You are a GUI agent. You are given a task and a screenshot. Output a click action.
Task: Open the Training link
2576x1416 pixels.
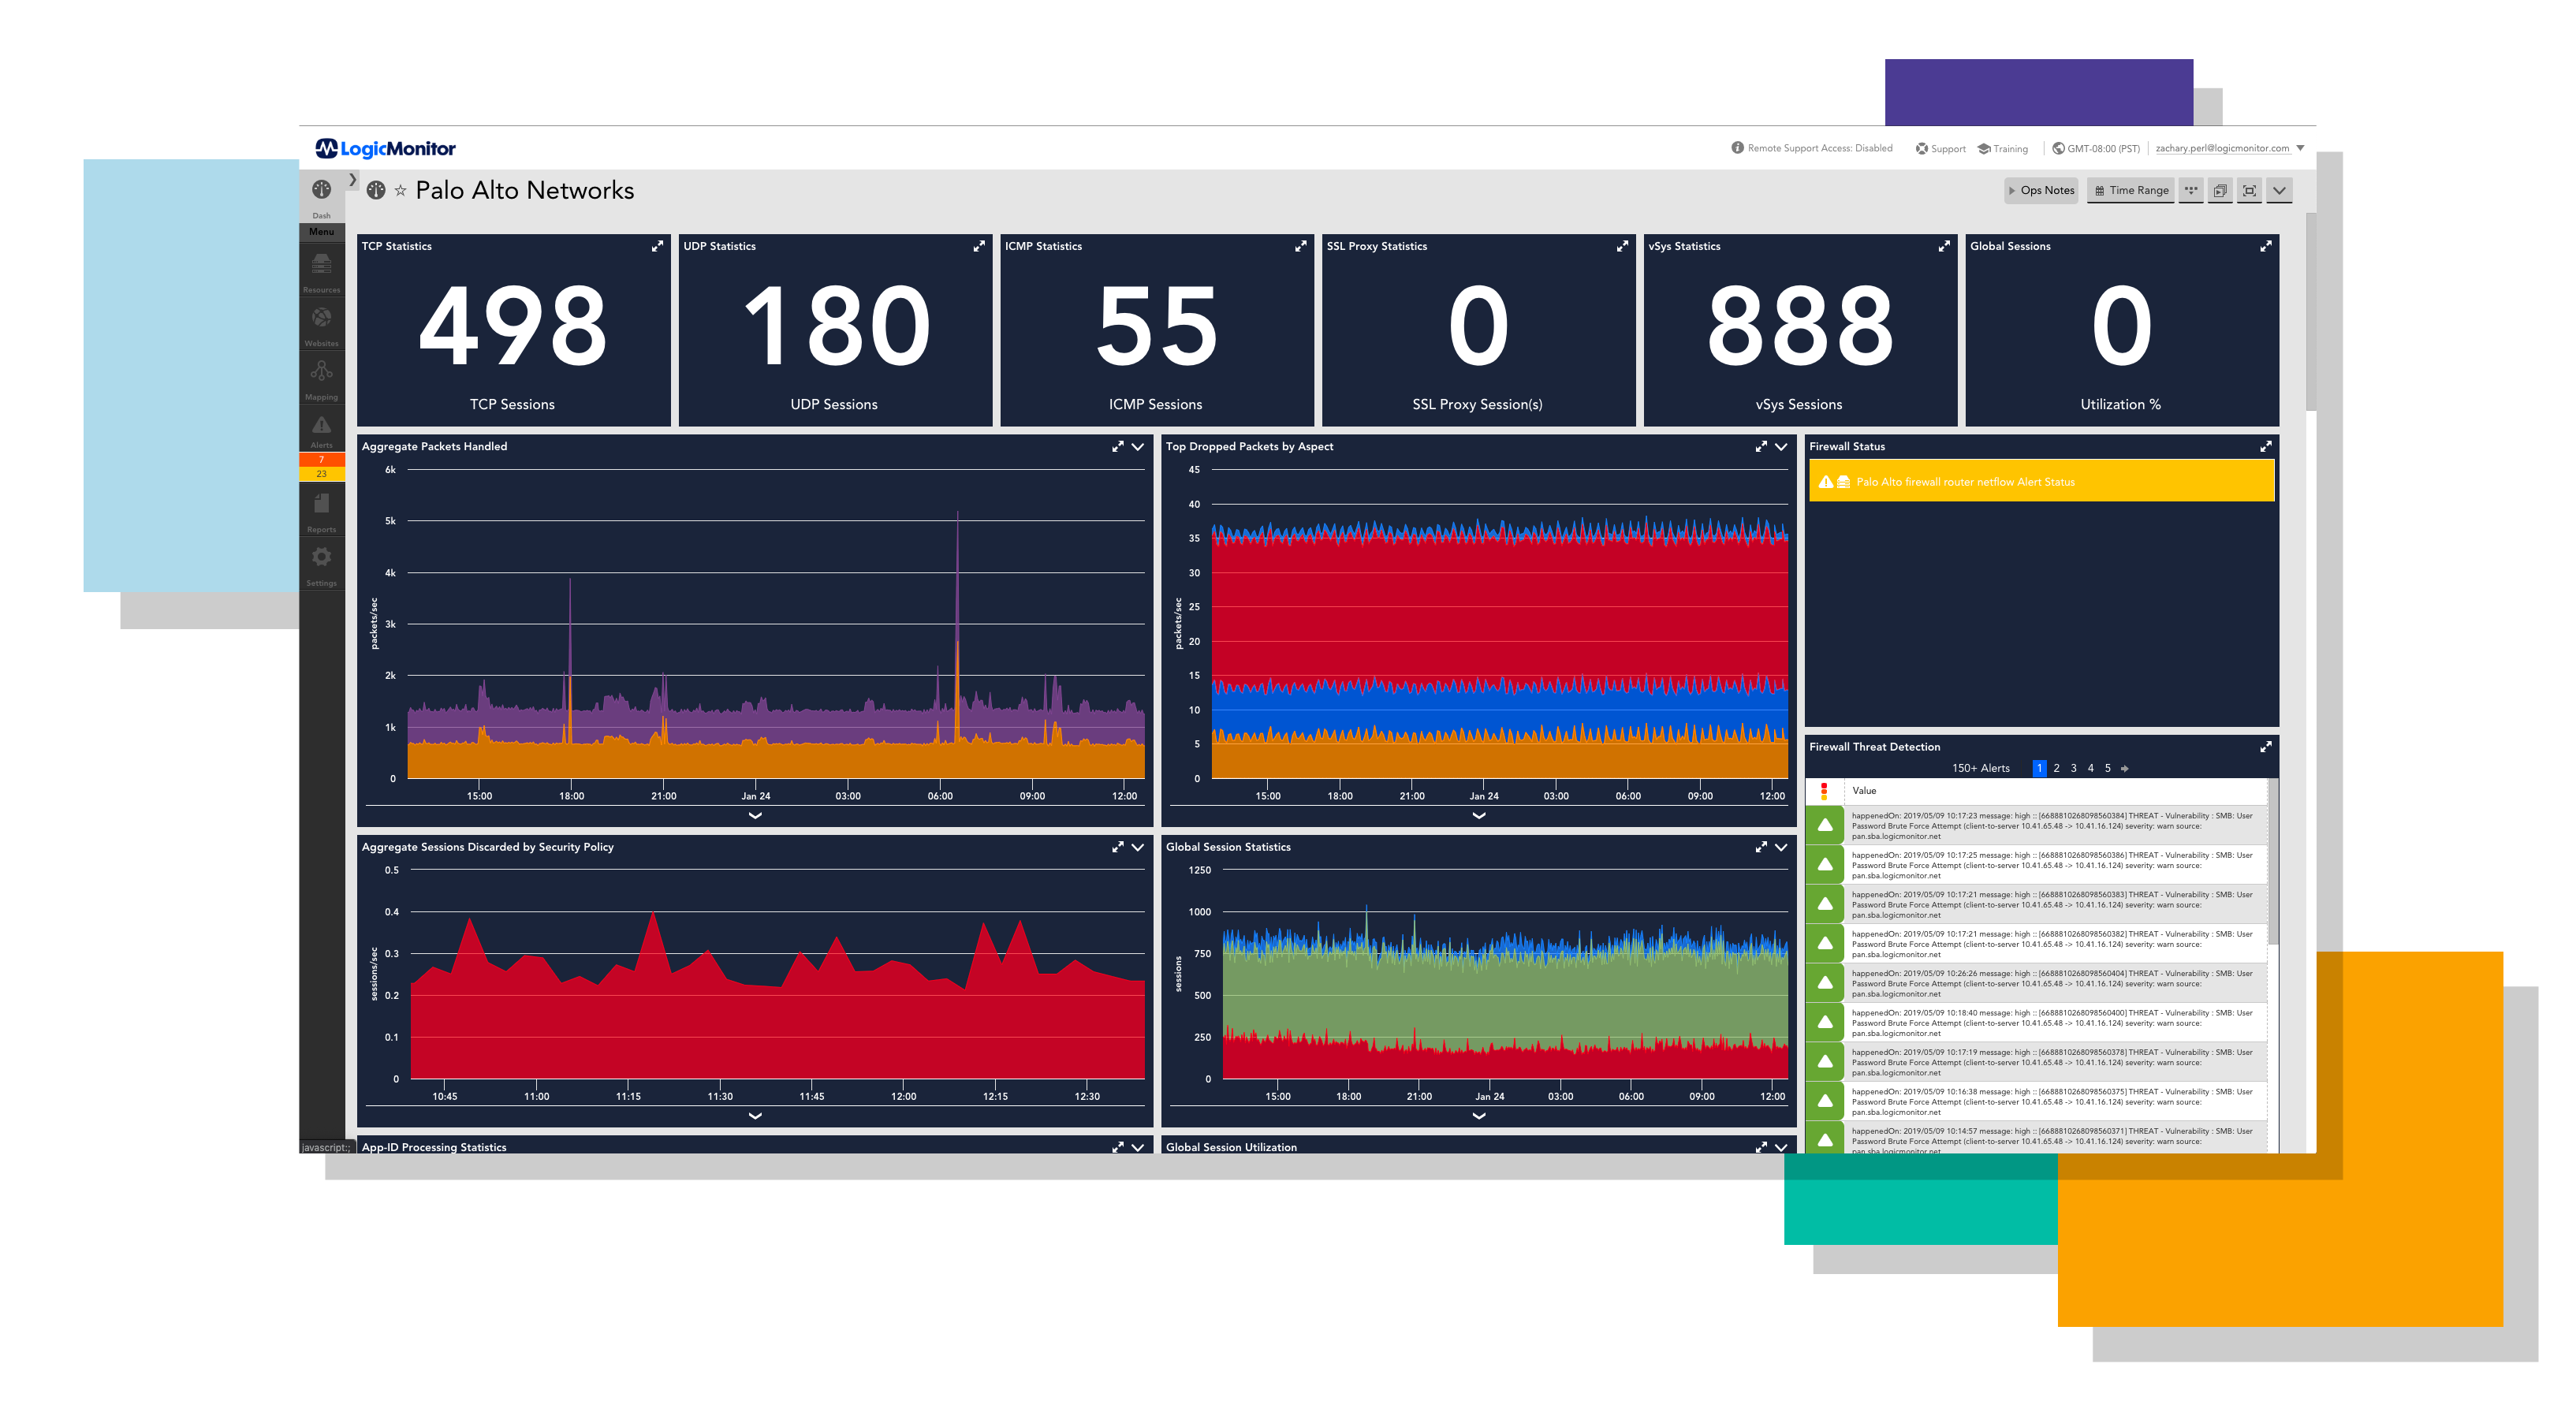click(x=2002, y=148)
